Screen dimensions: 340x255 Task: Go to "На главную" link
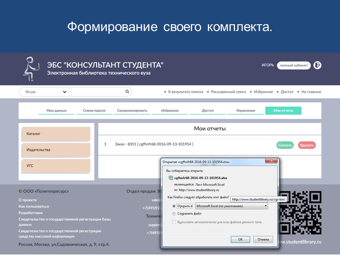coord(311,92)
